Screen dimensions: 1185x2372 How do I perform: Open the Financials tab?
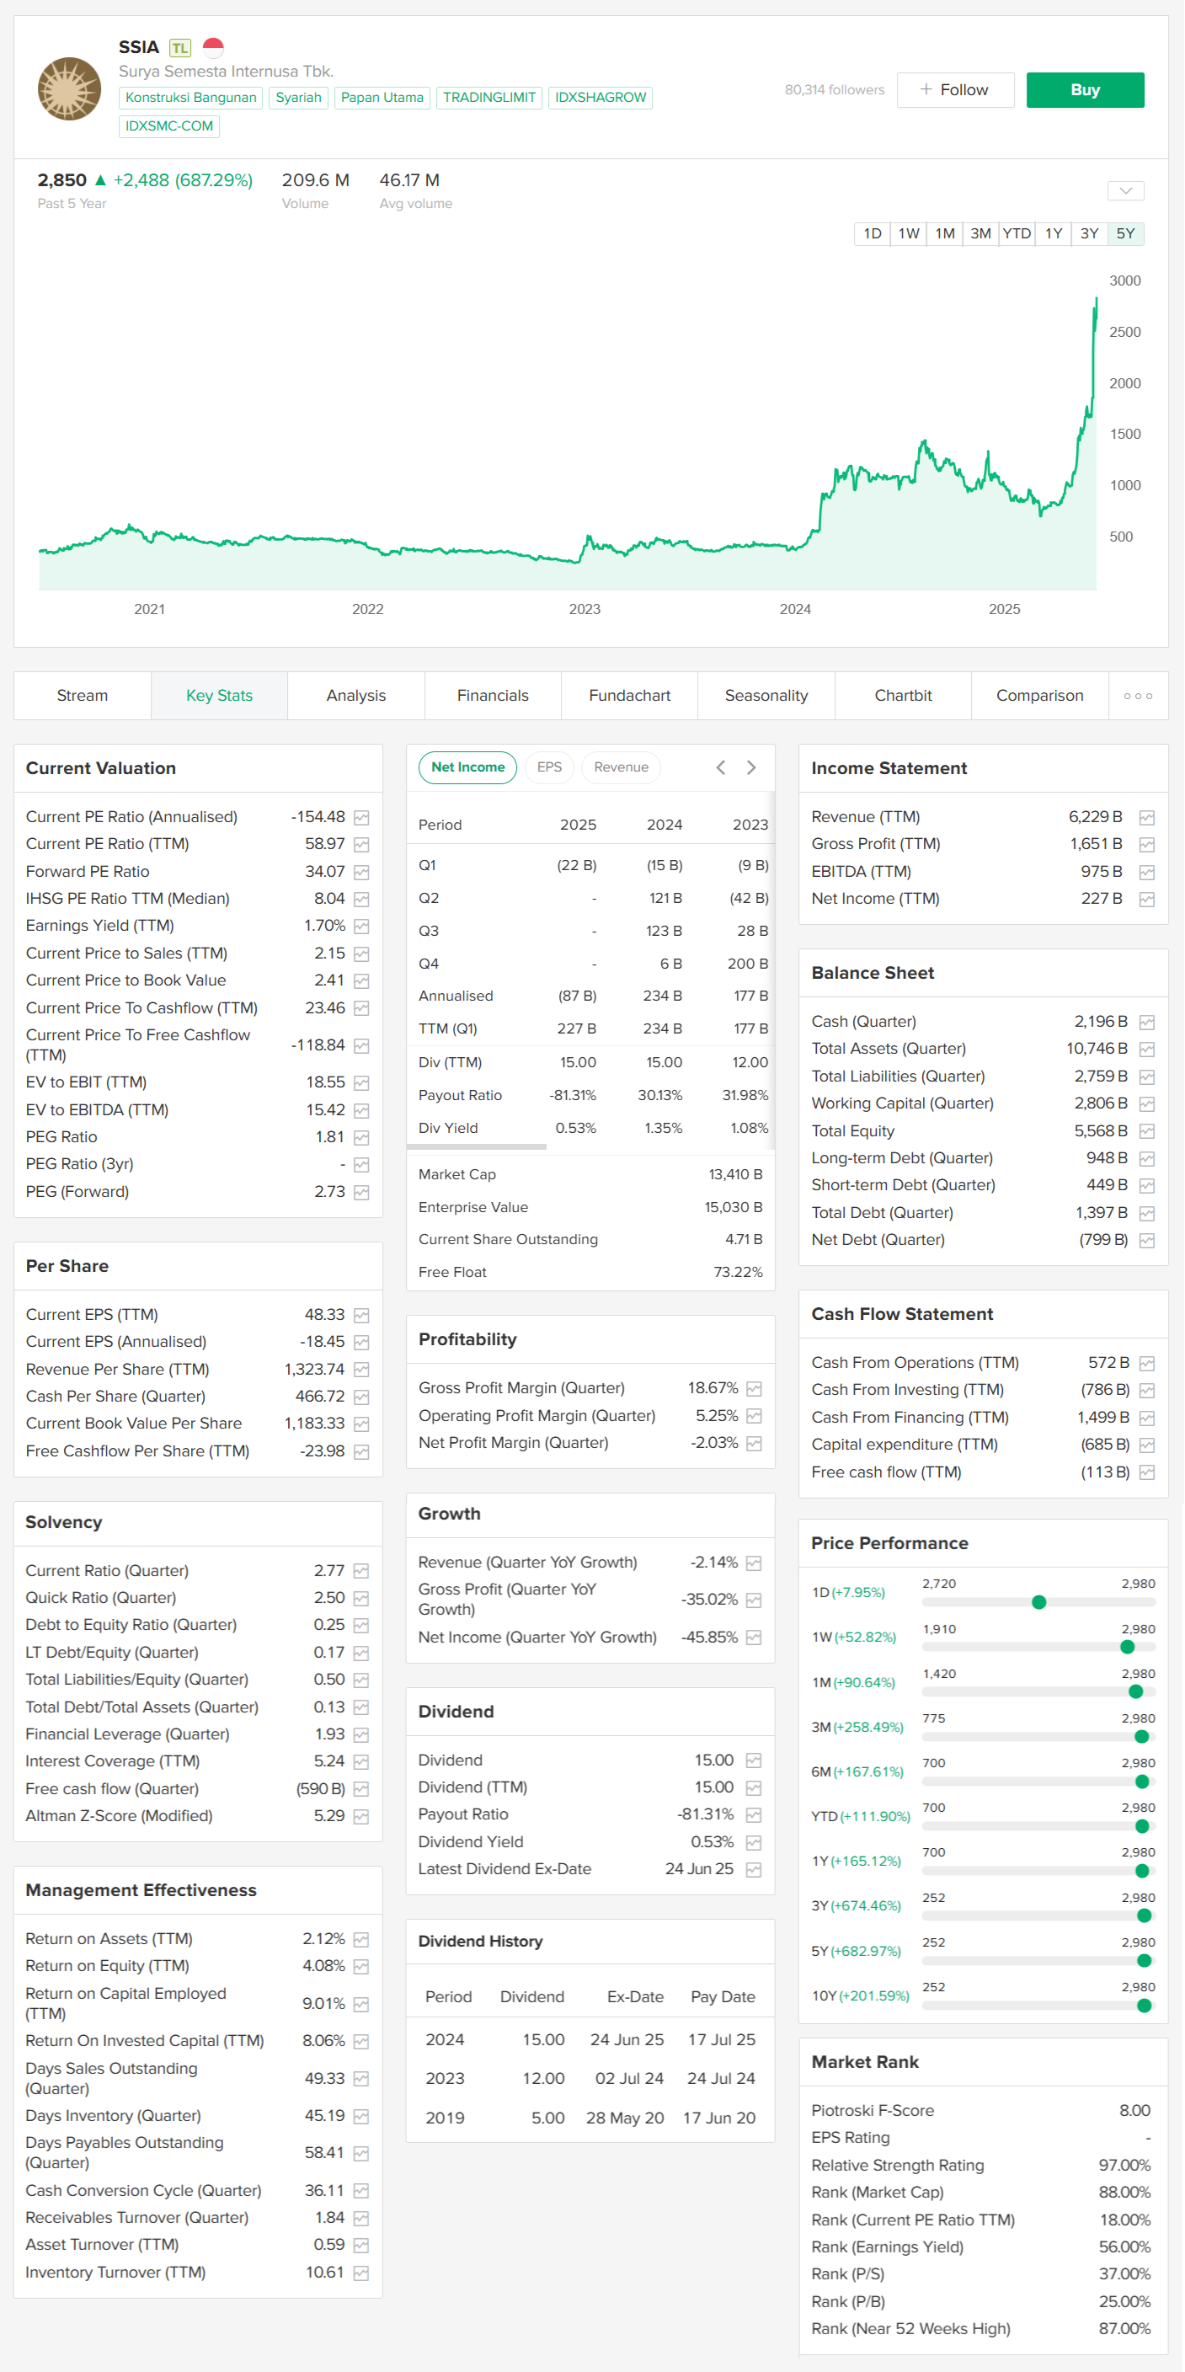tap(494, 696)
